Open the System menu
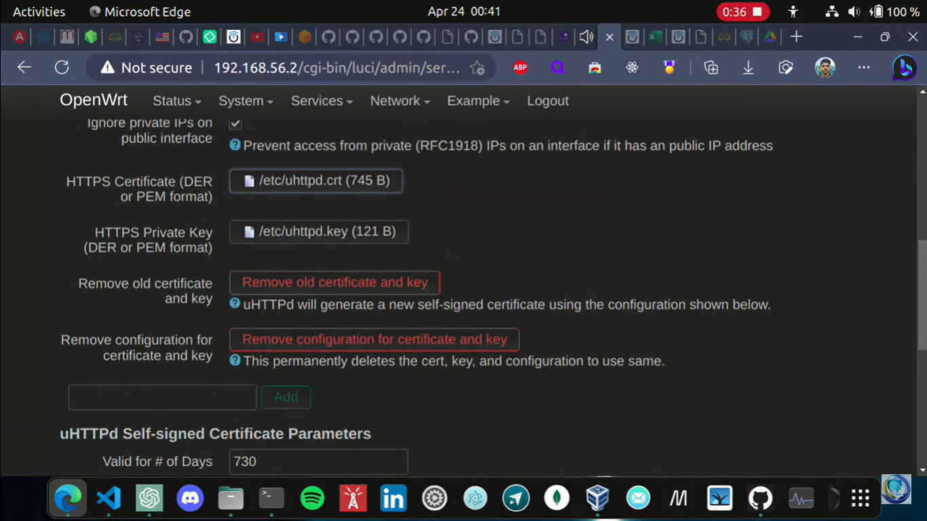This screenshot has width=927, height=521. (246, 101)
